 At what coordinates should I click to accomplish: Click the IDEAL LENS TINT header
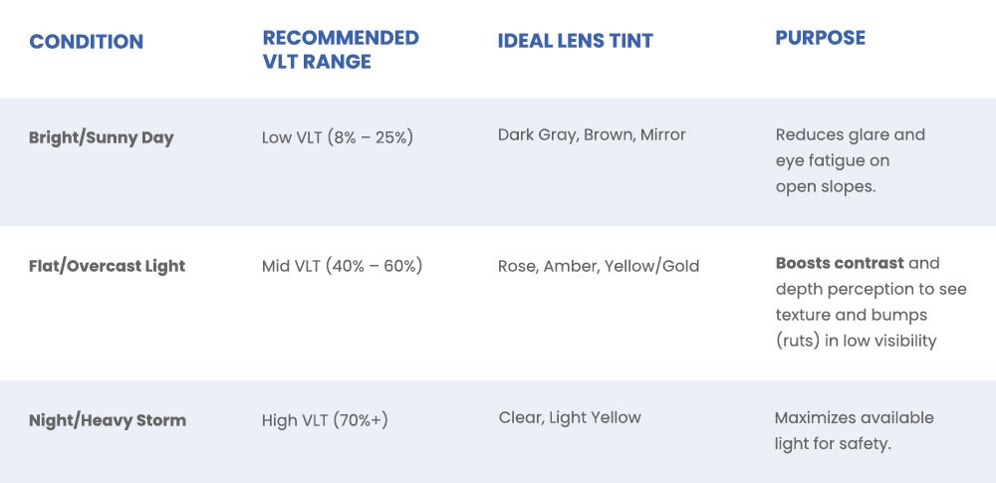[575, 41]
